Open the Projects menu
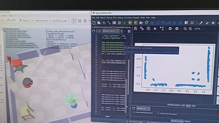The height and width of the screenshot is (123, 219). coord(136,18)
